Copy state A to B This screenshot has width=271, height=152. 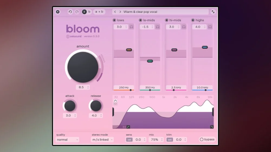click(x=99, y=12)
